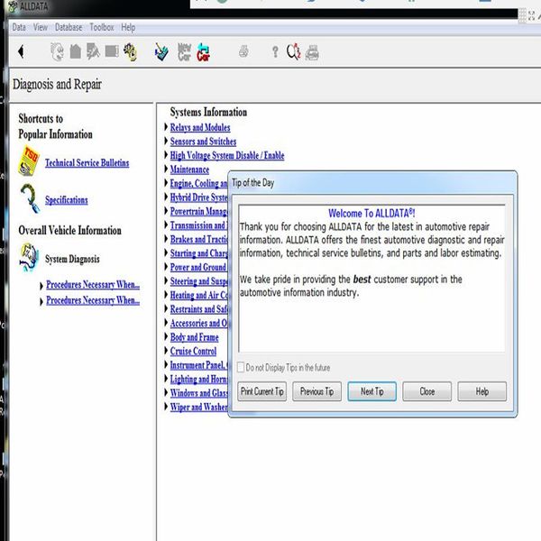Open the Hybrid Drive System link
This screenshot has width=541, height=541.
coord(198,197)
